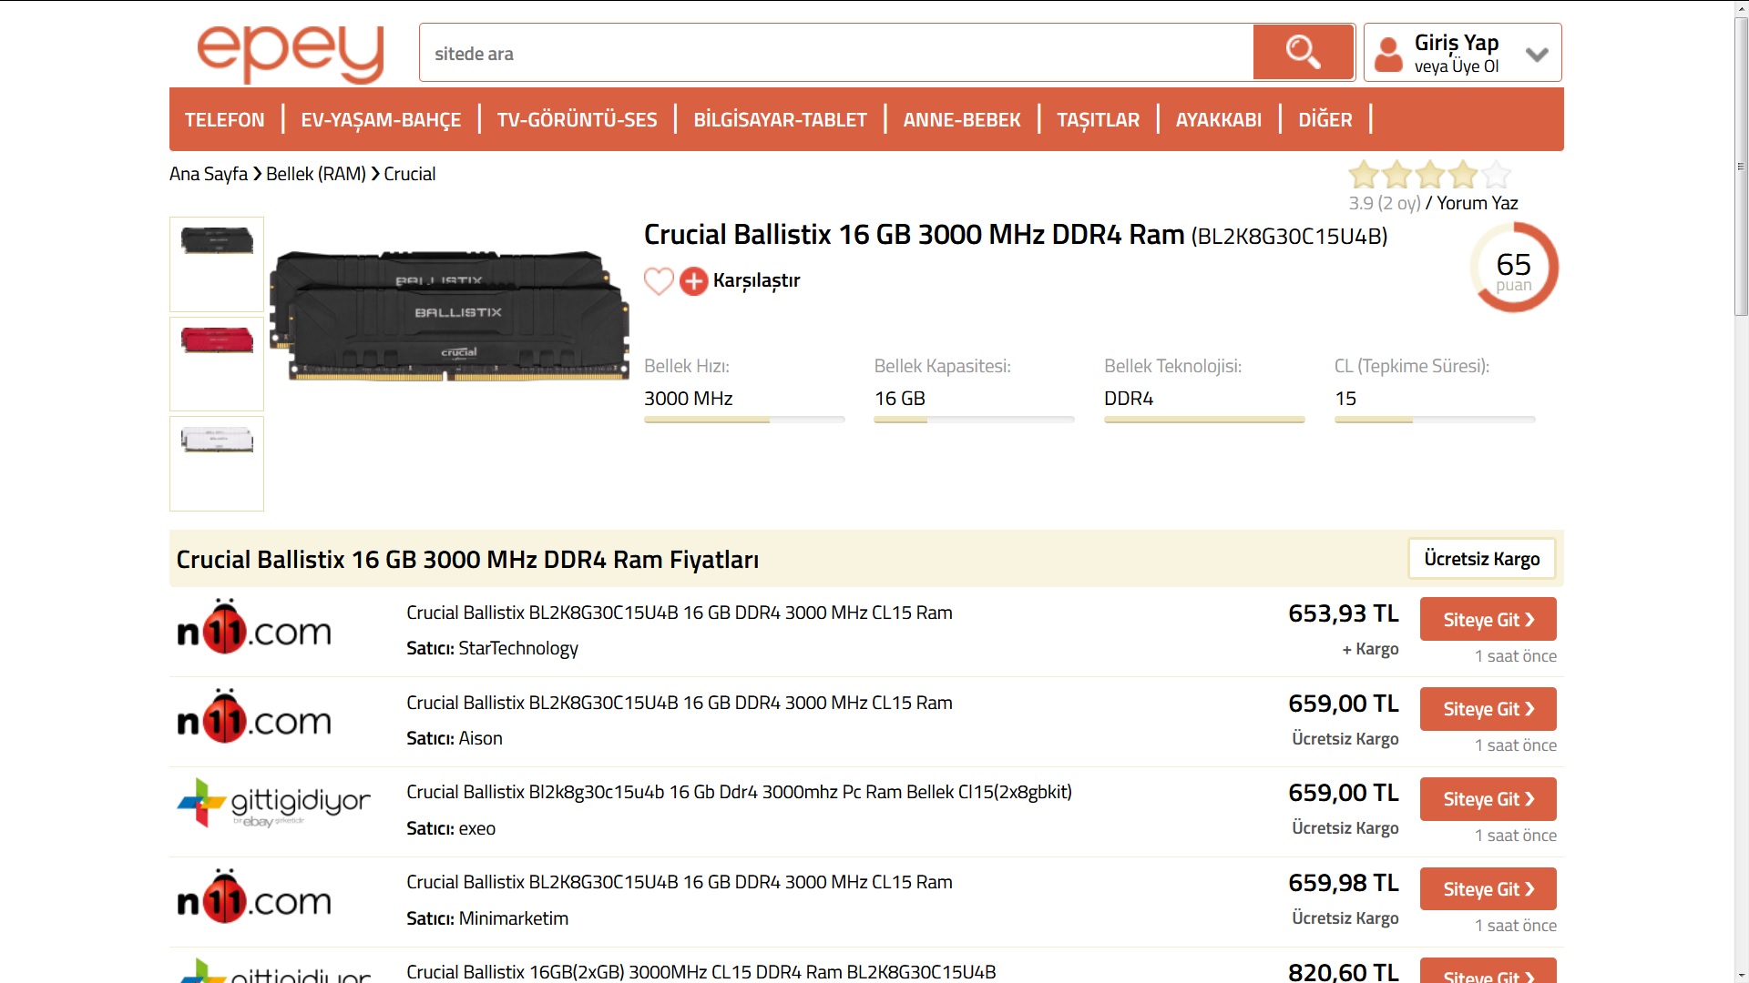Click the fifth rating star
Viewport: 1749px width, 983px height.
(x=1496, y=174)
